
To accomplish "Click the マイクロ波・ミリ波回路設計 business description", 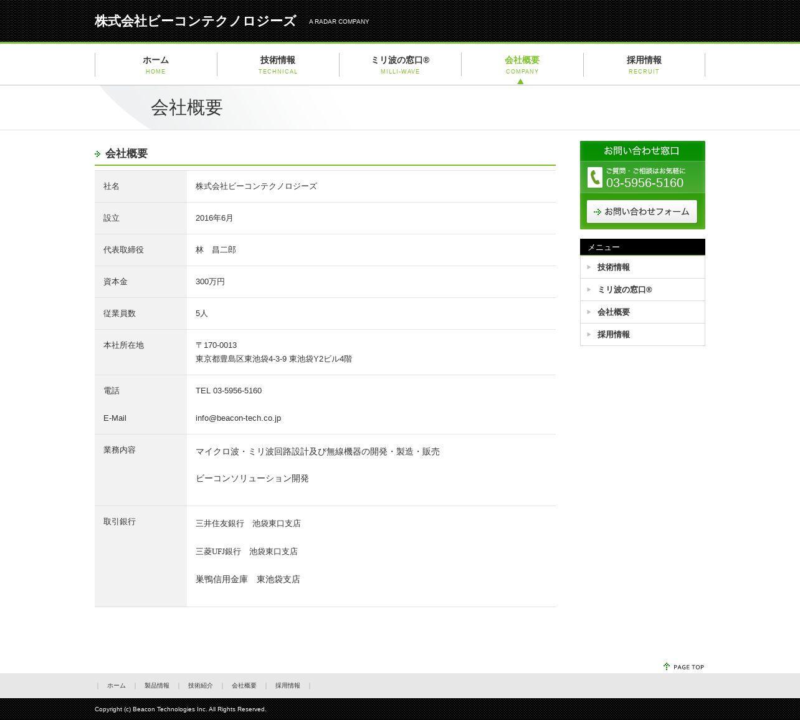I will pos(318,452).
